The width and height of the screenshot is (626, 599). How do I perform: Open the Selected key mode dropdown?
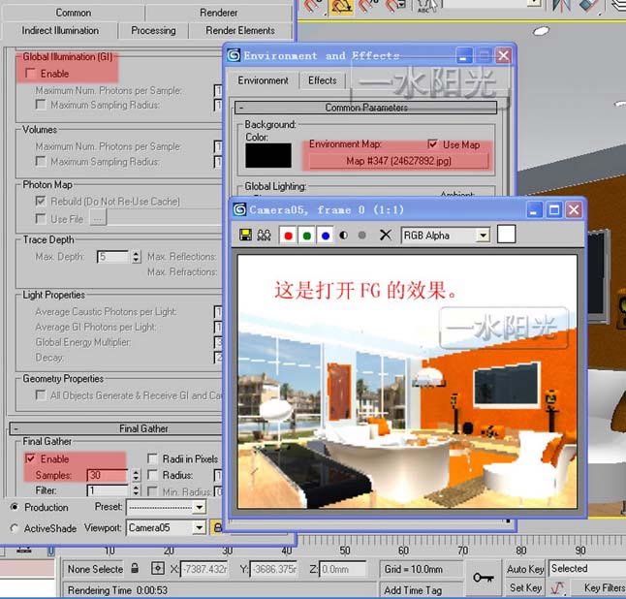pos(587,568)
